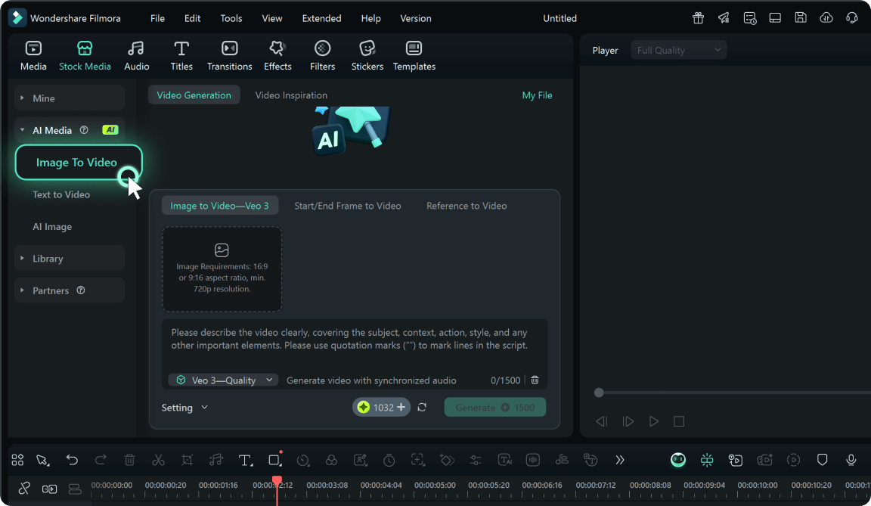871x506 pixels.
Task: Open the Templates tab
Action: click(414, 55)
